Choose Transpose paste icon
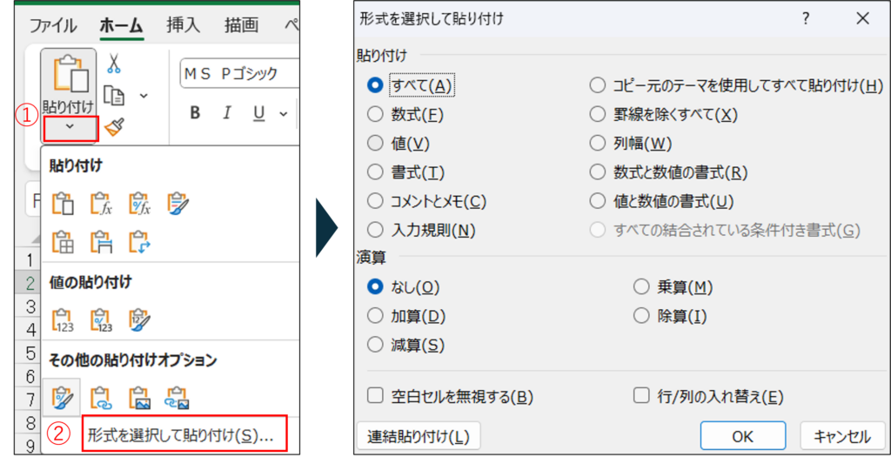Screen dimensions: 891x464 (139, 242)
